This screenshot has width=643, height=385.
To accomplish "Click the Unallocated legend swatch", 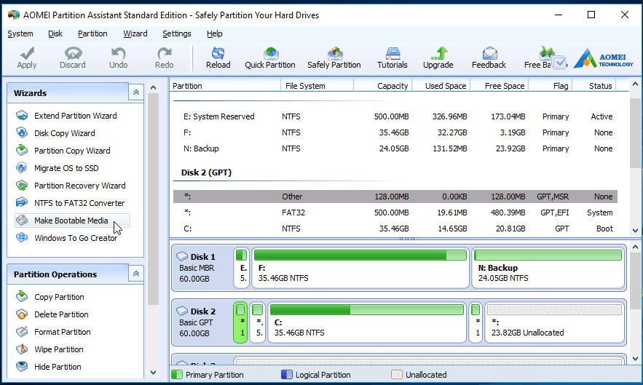I will pos(397,374).
